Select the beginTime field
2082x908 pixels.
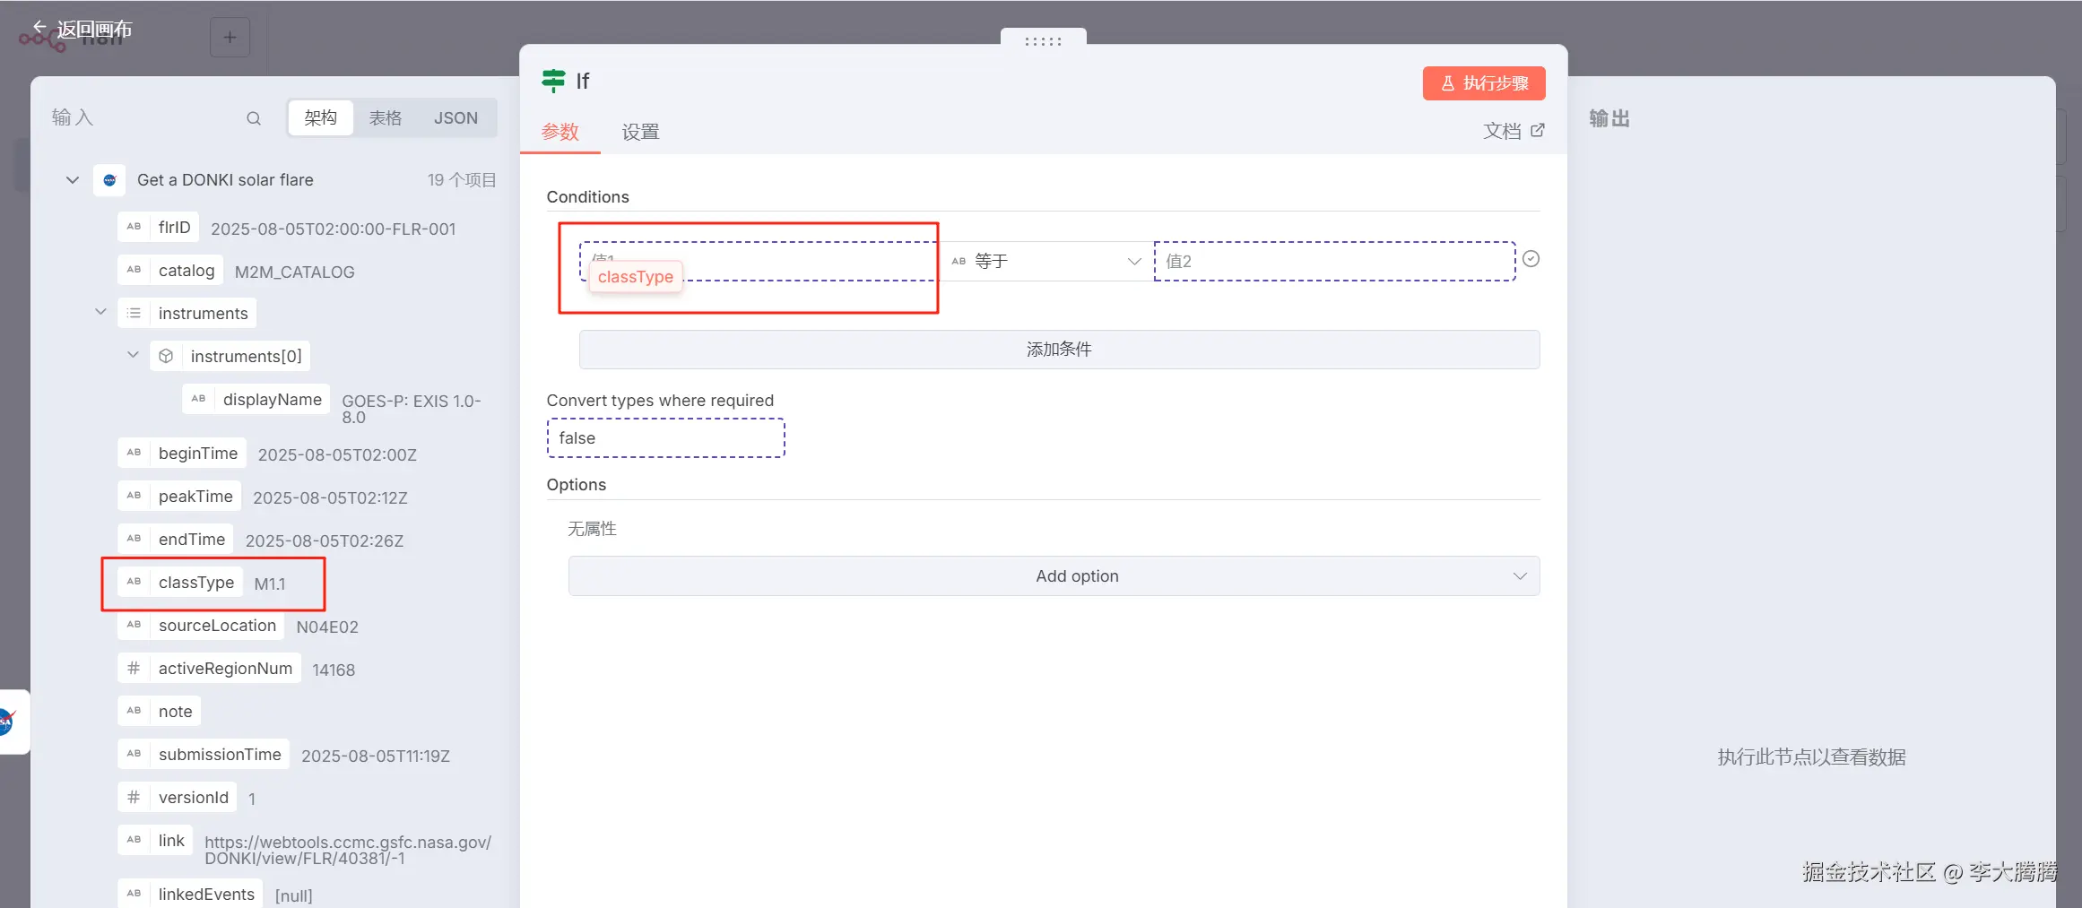point(182,454)
